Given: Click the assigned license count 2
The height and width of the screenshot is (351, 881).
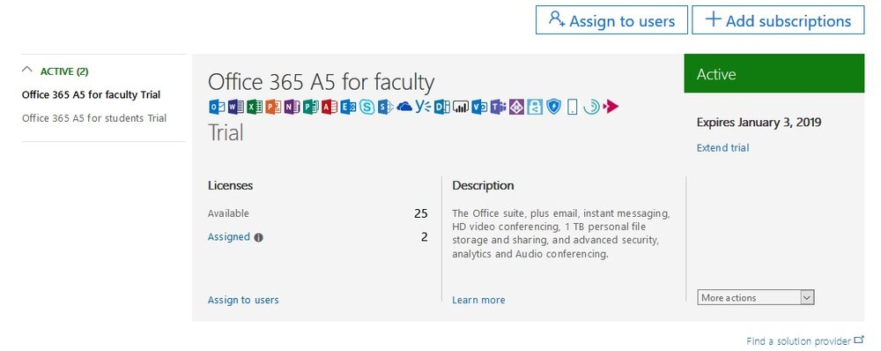Looking at the screenshot, I should [x=425, y=237].
